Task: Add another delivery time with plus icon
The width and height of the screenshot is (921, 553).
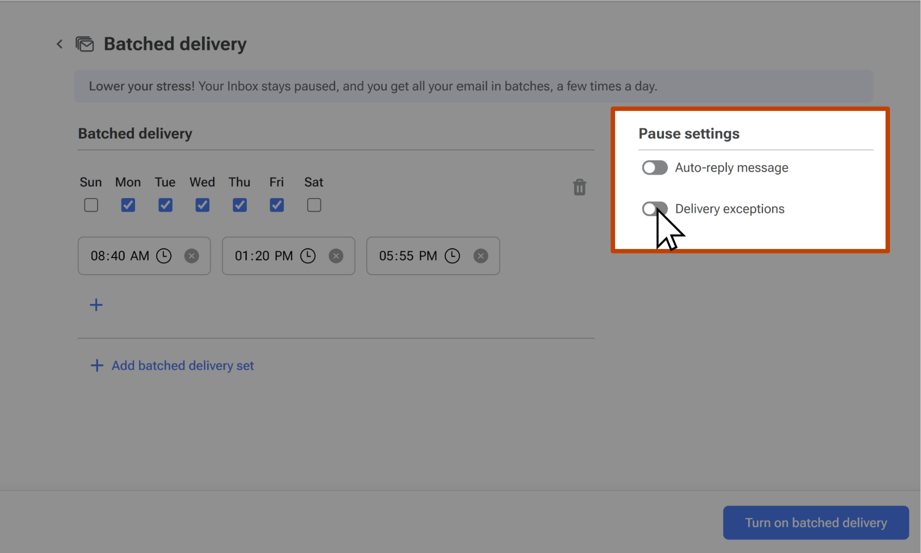Action: tap(96, 305)
